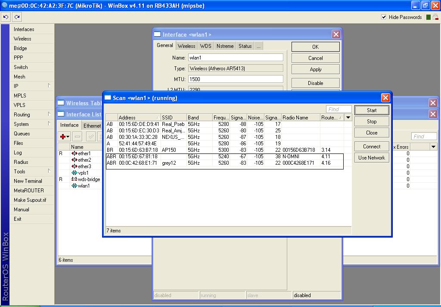Click the minus remove interface icon
The image size is (441, 307).
pyautogui.click(x=78, y=137)
